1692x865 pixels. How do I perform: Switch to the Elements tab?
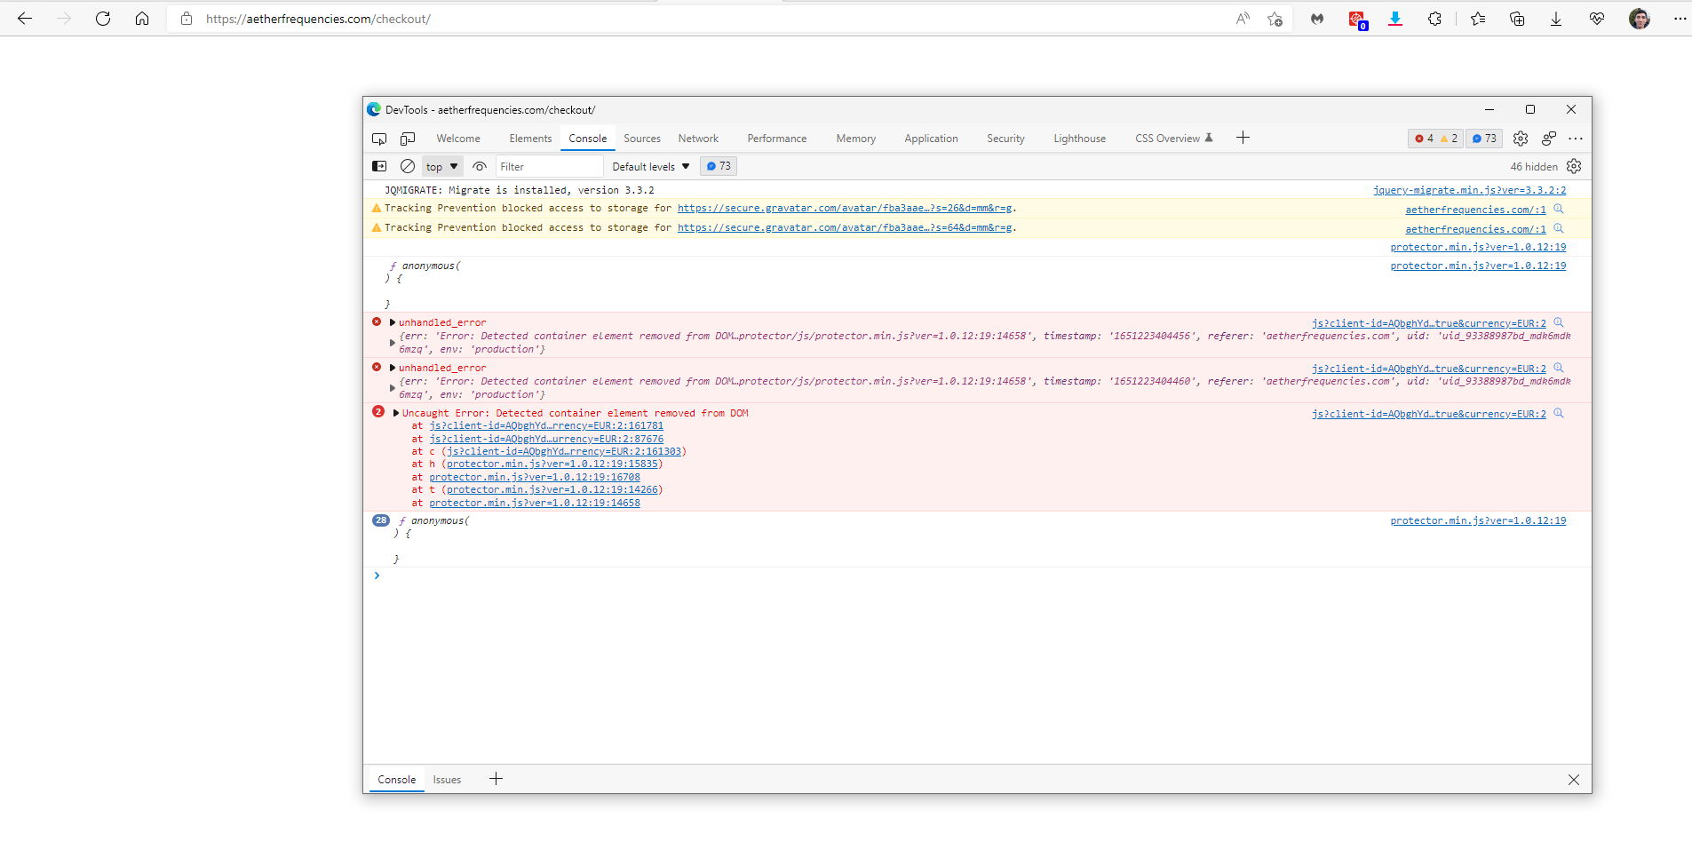[x=530, y=139]
